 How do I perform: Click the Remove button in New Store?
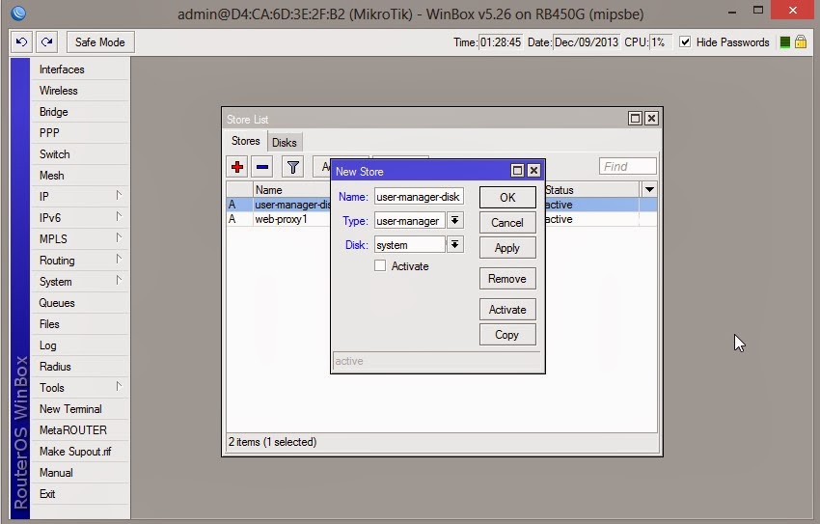pyautogui.click(x=507, y=279)
